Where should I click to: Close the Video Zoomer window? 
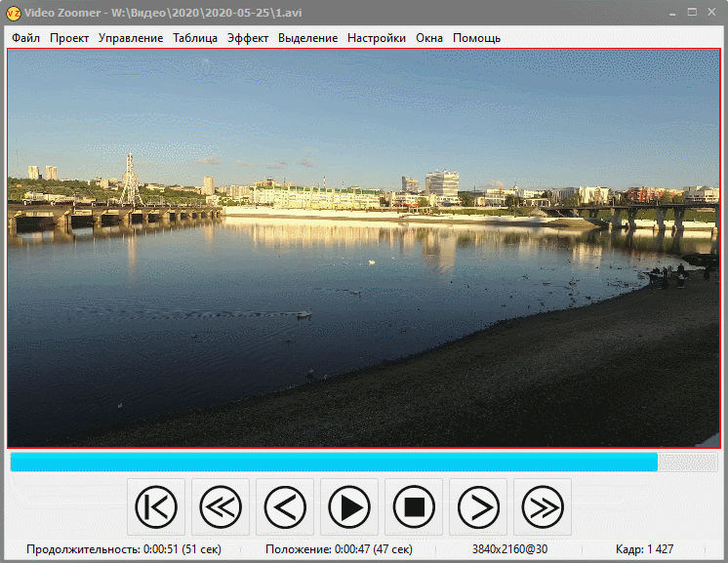pyautogui.click(x=711, y=13)
